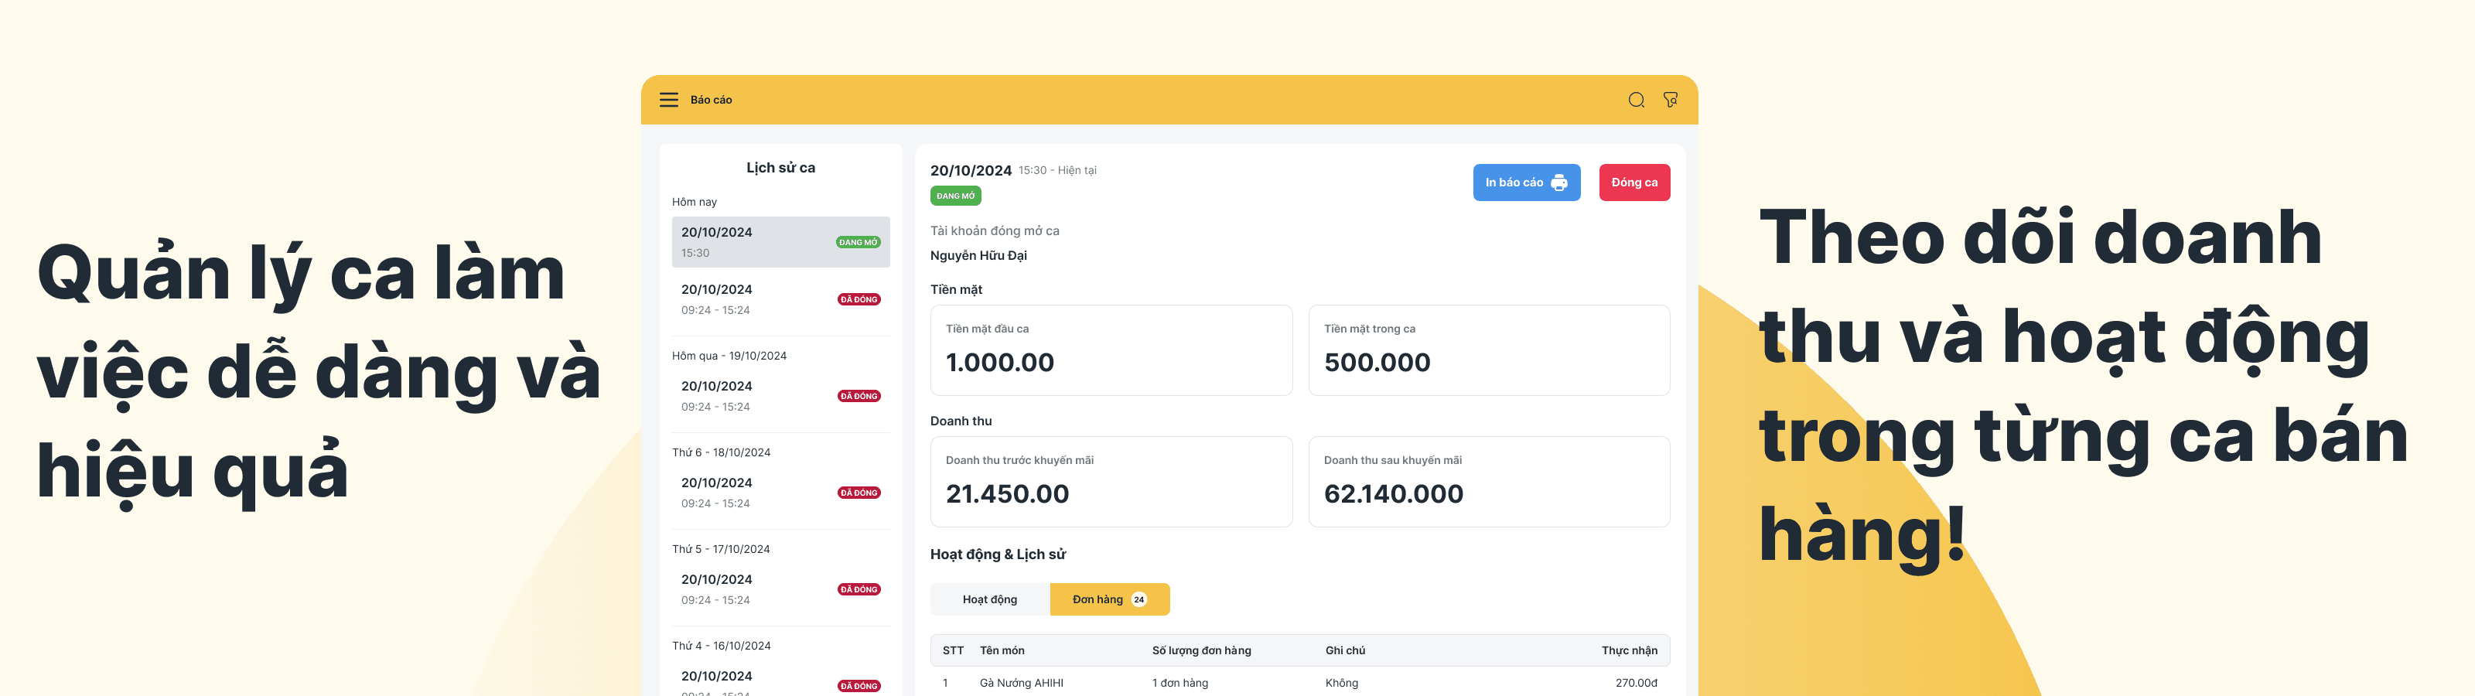This screenshot has width=2475, height=696.
Task: Click the Nguyễn Hữu Đại account name
Action: 978,256
